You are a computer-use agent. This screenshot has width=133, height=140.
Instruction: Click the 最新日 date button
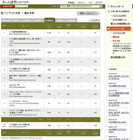pos(87,13)
